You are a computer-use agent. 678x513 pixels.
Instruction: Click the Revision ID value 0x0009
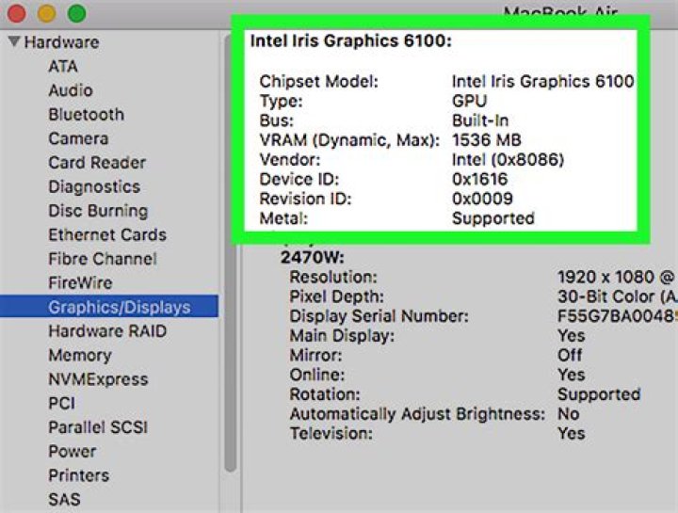pyautogui.click(x=482, y=199)
